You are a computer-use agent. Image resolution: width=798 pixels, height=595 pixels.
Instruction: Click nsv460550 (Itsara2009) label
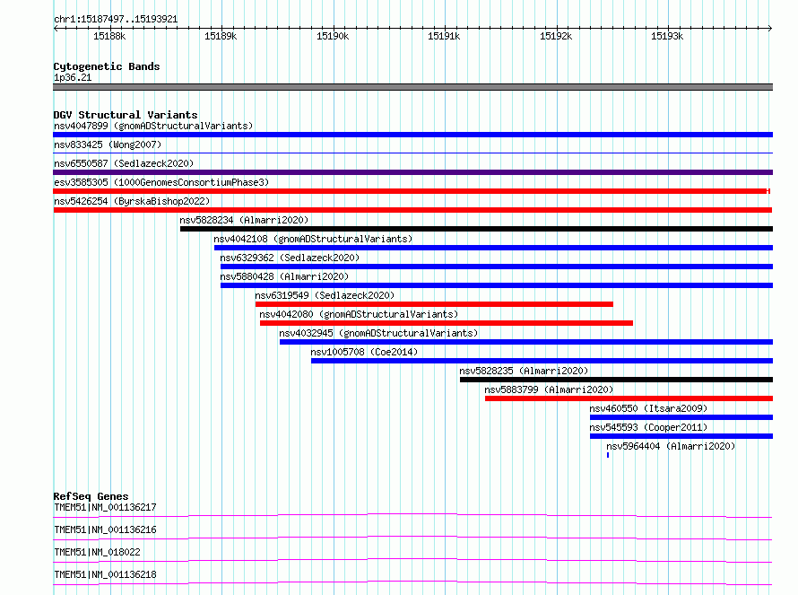(x=648, y=408)
